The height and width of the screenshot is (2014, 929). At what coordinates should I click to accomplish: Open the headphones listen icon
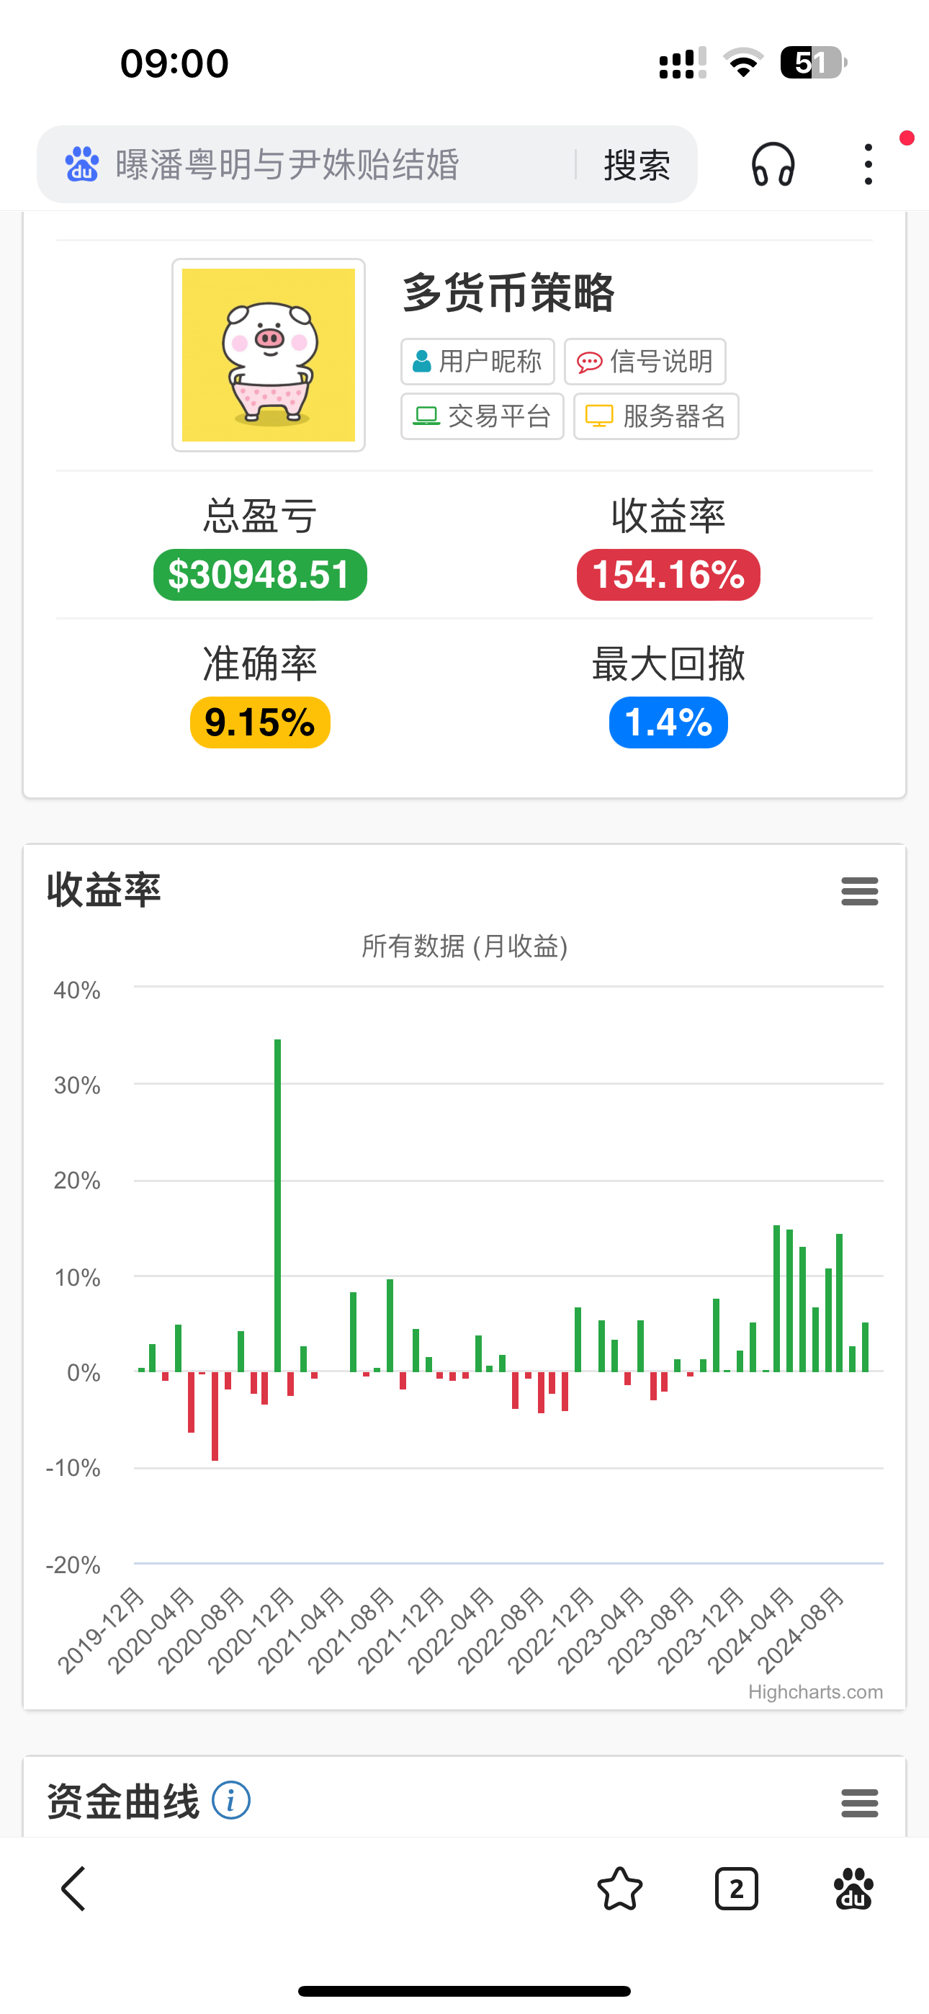click(773, 164)
